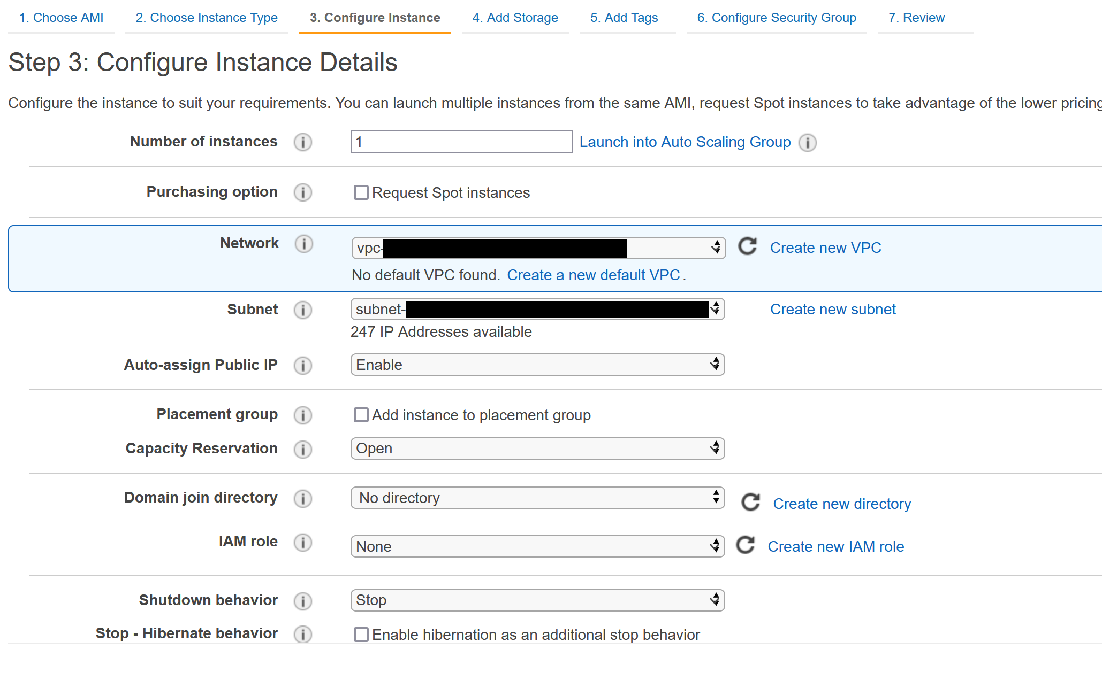Open the IAM role dropdown
The height and width of the screenshot is (688, 1102).
tap(537, 546)
